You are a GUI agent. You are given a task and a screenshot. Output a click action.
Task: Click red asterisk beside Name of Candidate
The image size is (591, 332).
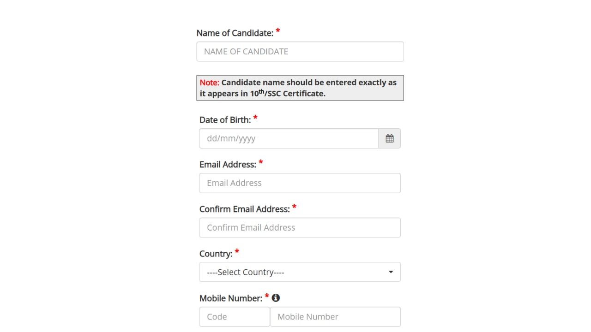coord(278,32)
